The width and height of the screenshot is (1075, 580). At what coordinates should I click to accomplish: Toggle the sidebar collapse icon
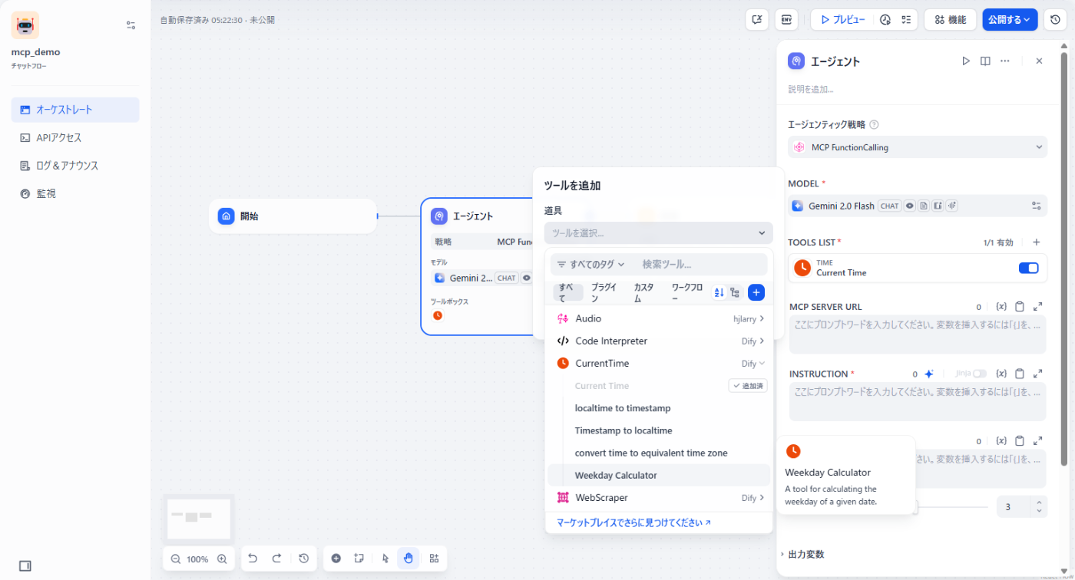click(x=25, y=566)
